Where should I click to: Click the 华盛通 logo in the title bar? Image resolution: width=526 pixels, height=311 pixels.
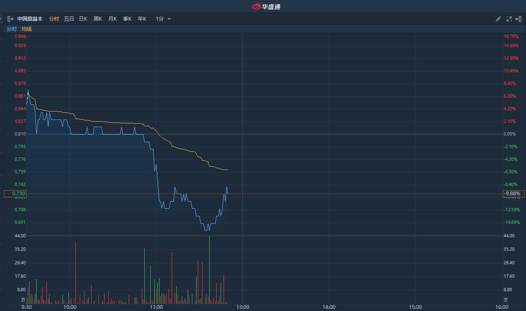click(266, 6)
